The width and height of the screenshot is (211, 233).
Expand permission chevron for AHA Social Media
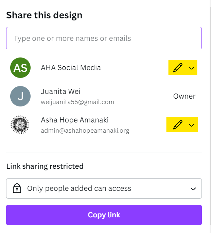tap(192, 68)
